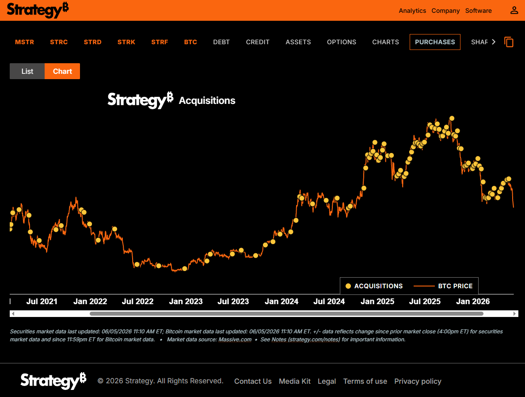Open the CHARTS tab

385,42
